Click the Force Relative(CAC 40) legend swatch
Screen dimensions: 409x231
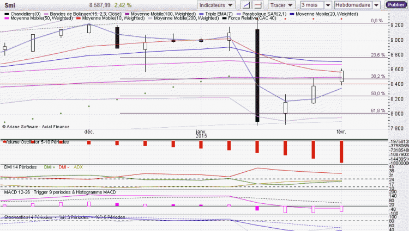click(224, 18)
